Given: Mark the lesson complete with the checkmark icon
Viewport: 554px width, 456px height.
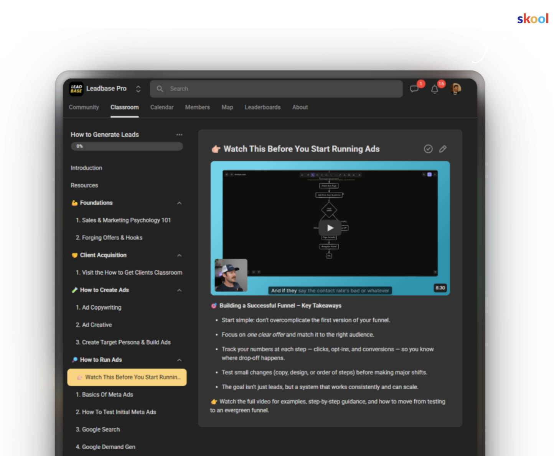Looking at the screenshot, I should (428, 149).
